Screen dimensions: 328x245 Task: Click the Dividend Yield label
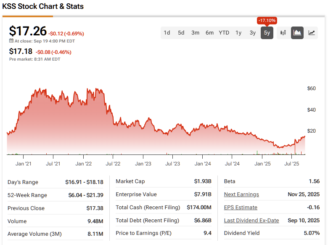(242, 233)
